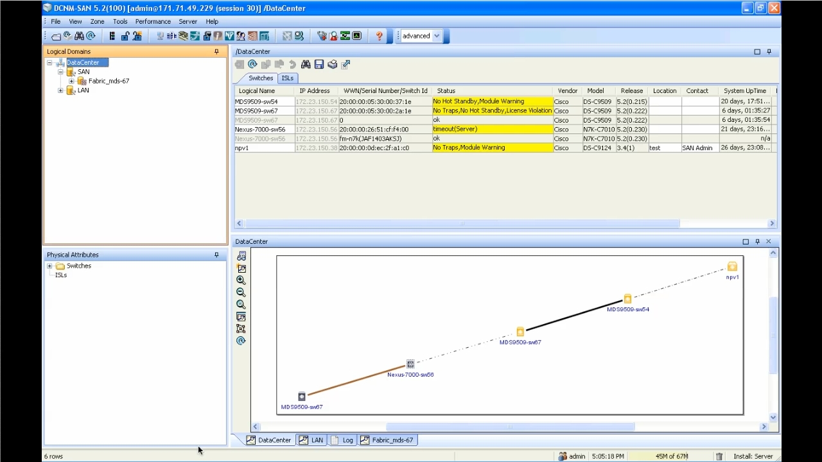The image size is (822, 462).
Task: Toggle pin of Physical Attributes panel
Action: point(216,255)
